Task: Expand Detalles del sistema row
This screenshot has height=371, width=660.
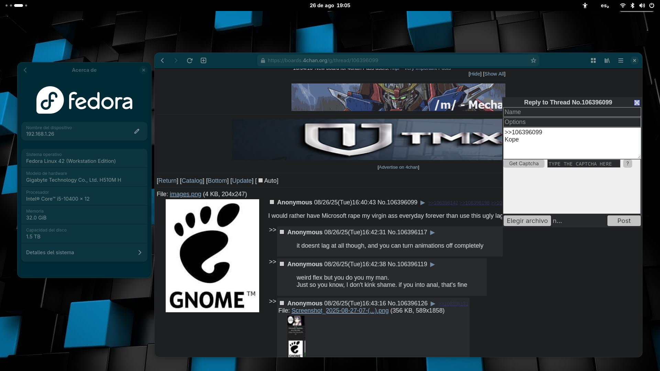Action: tap(84, 252)
